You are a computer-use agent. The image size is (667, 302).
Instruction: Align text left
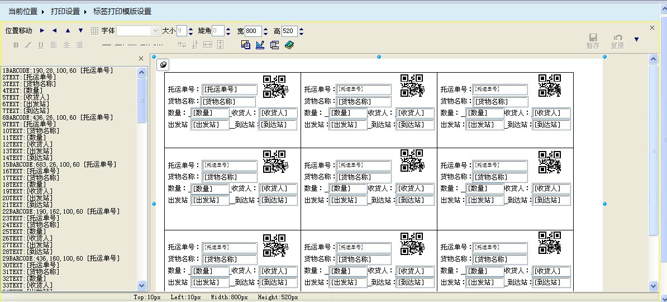tap(54, 45)
